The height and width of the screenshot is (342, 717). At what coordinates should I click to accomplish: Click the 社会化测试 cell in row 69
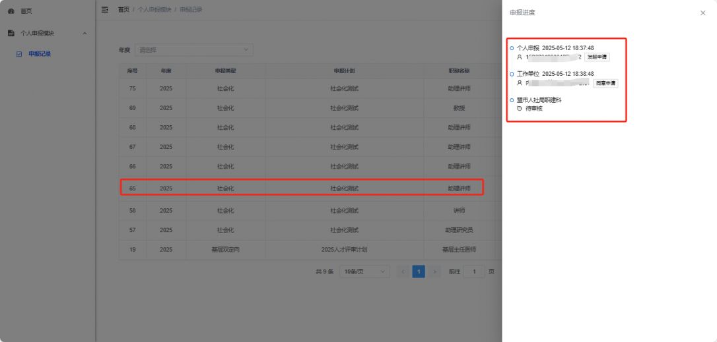click(x=345, y=108)
